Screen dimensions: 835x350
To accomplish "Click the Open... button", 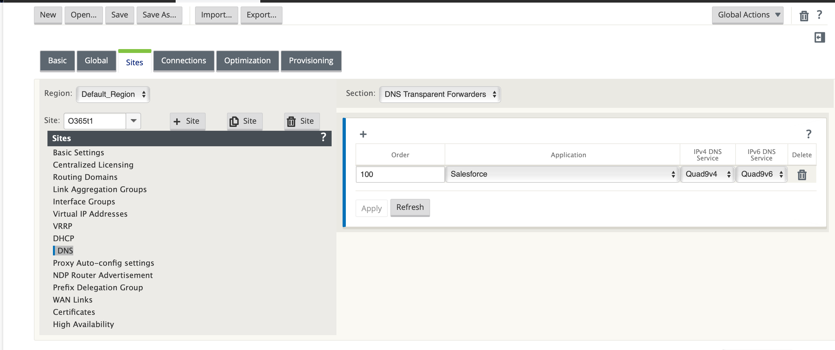I will click(84, 15).
